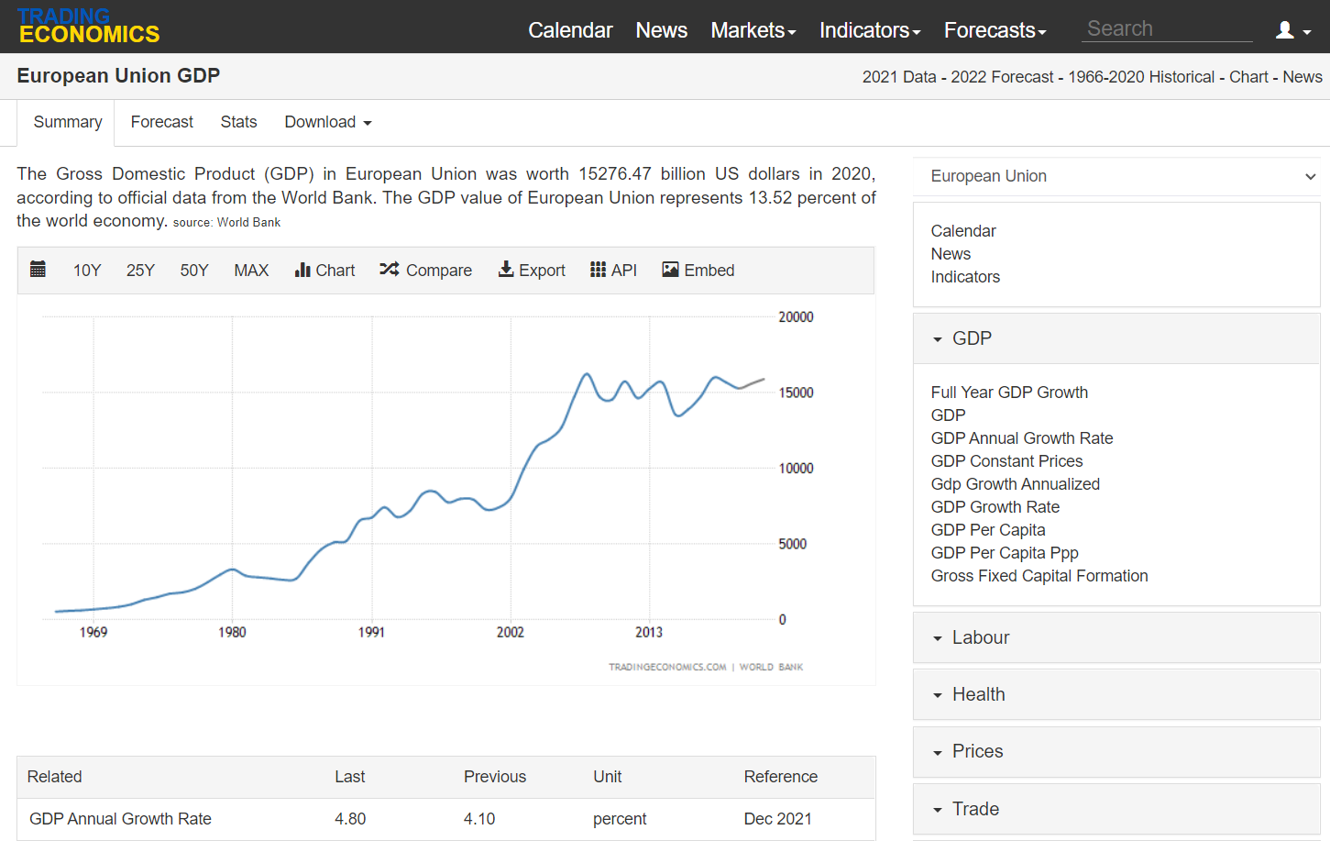Open the calendar date range picker icon
Screen dimensions: 1330x841
pos(38,270)
